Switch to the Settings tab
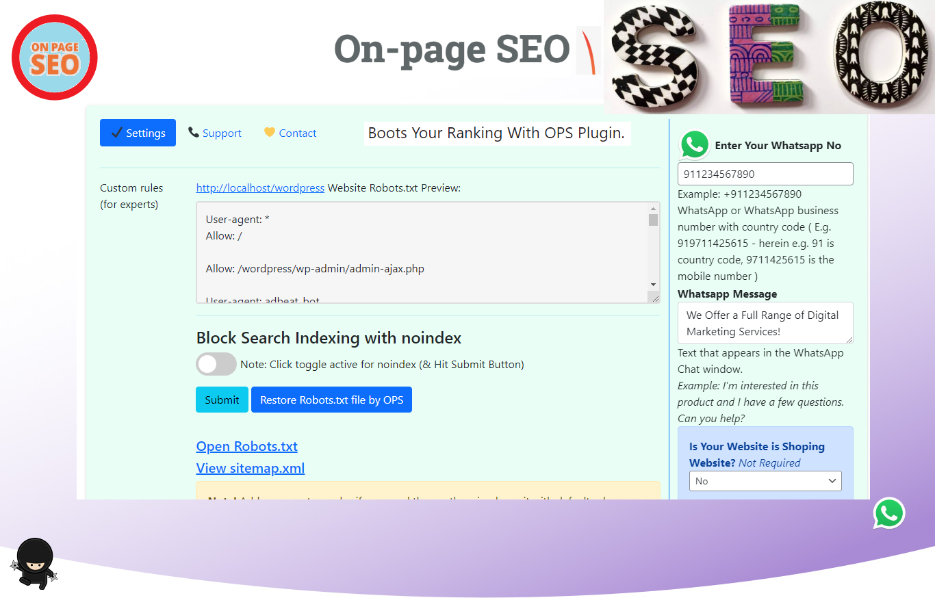Screen dimensions: 935x598 (x=138, y=133)
